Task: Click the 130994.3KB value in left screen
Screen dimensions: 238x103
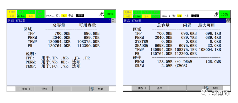Action: point(59,42)
